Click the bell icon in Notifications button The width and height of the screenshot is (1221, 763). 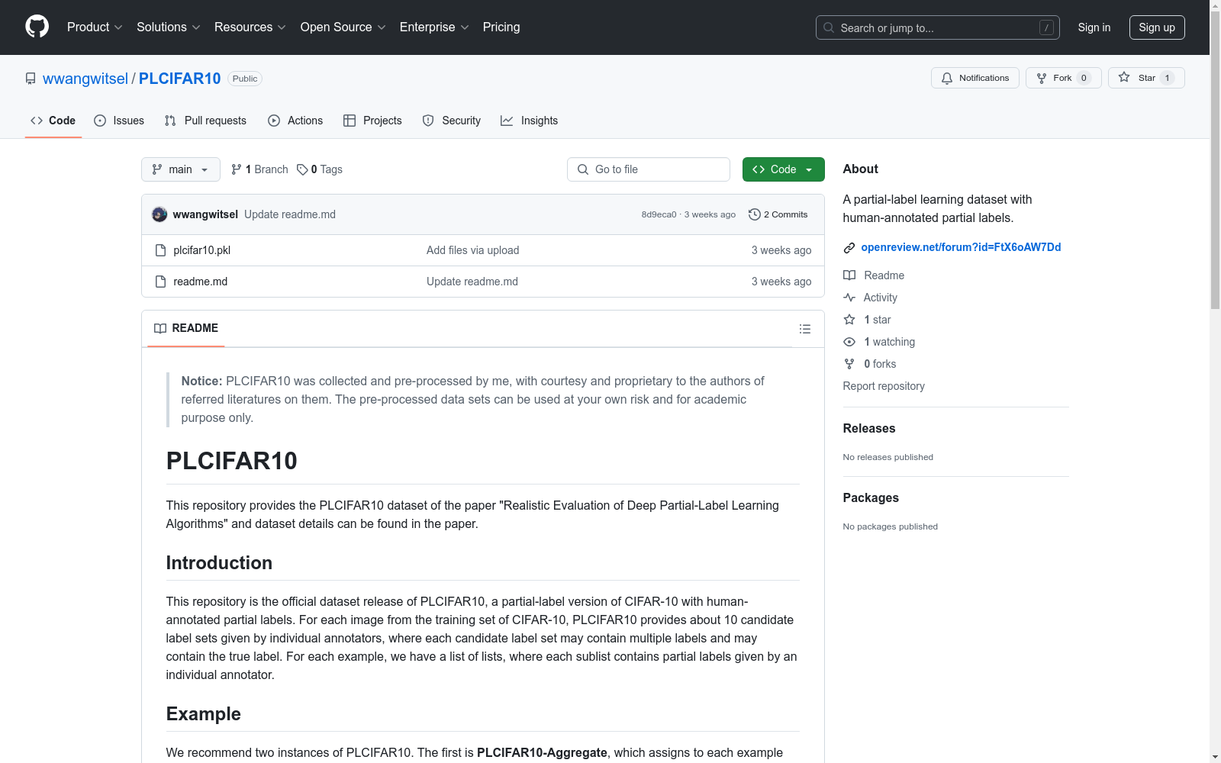(947, 78)
